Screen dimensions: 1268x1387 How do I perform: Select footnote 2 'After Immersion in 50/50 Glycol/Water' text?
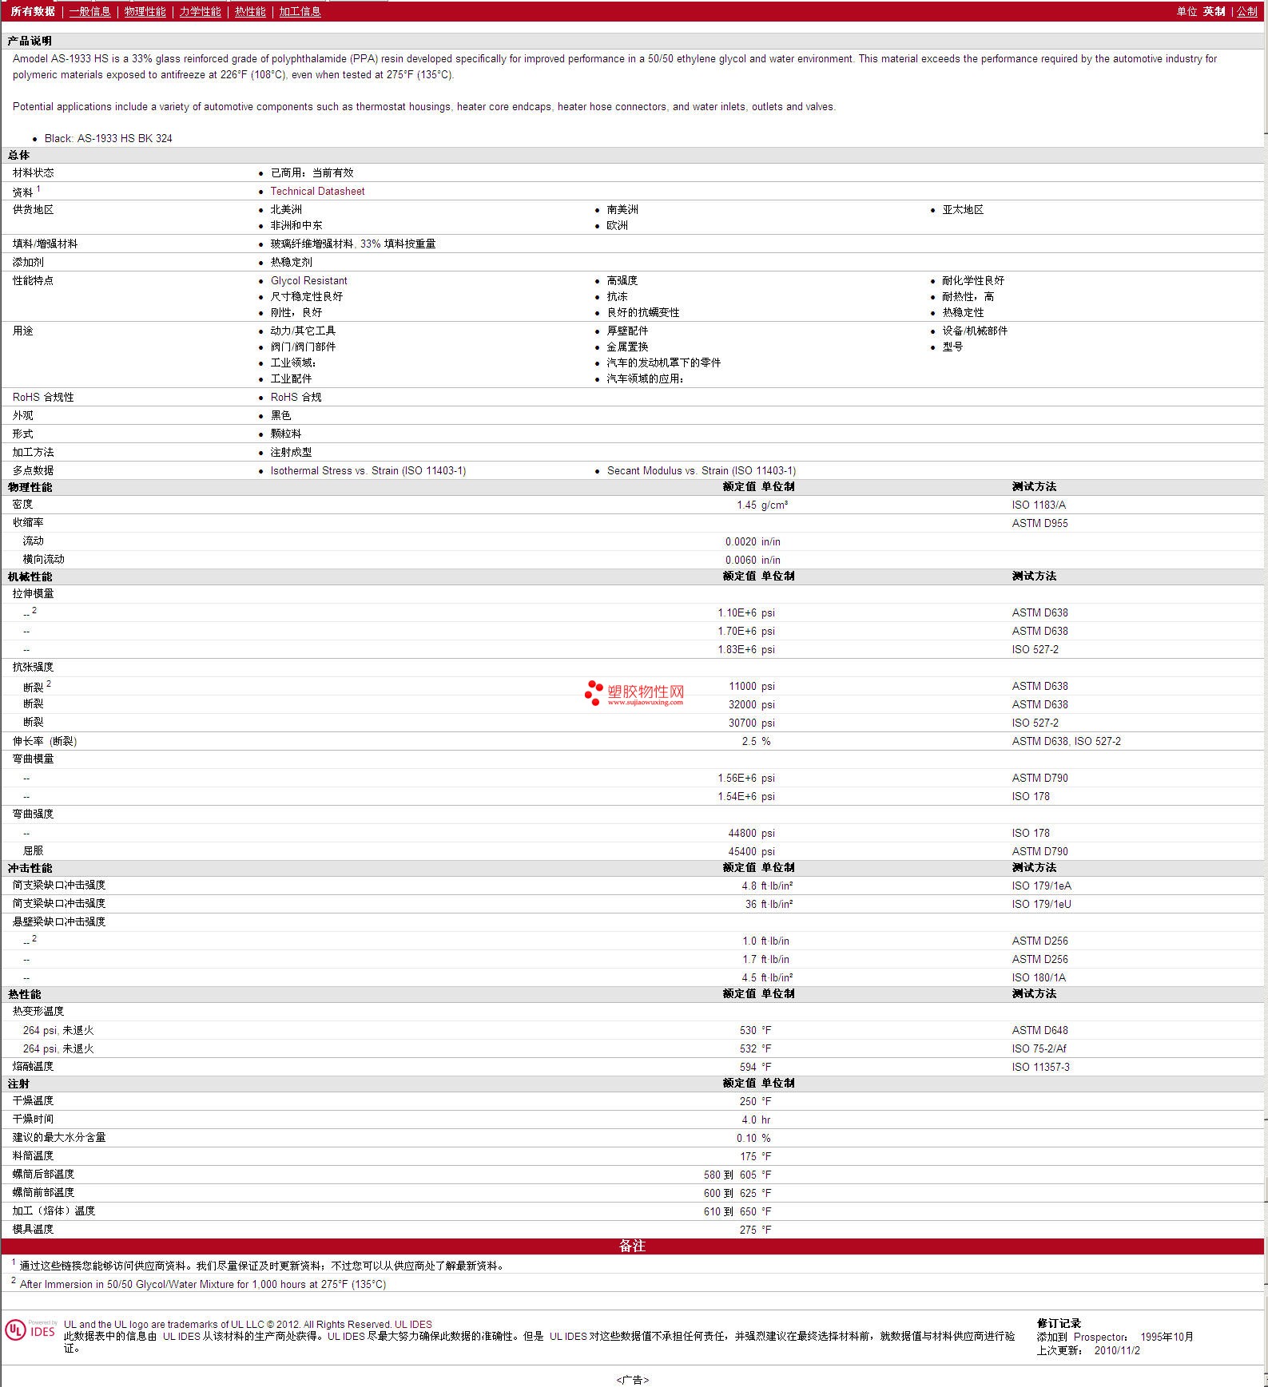[203, 1284]
